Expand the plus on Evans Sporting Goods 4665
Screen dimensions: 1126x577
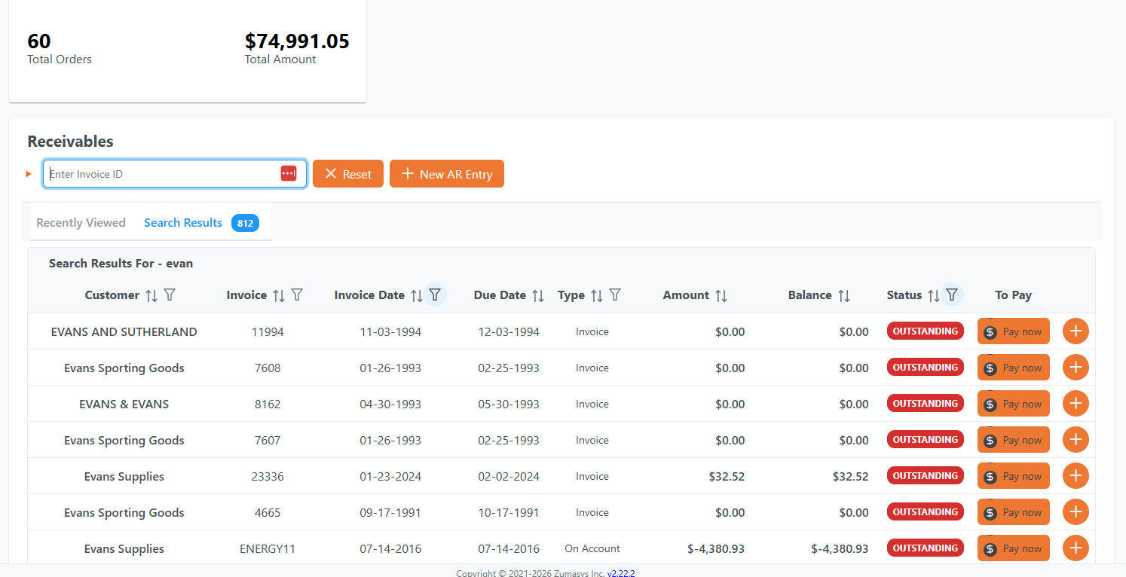pos(1076,511)
